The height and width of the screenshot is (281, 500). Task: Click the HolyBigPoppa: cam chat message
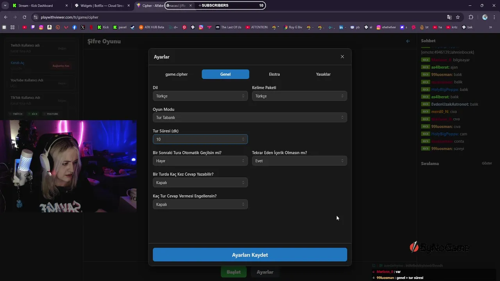click(x=444, y=134)
